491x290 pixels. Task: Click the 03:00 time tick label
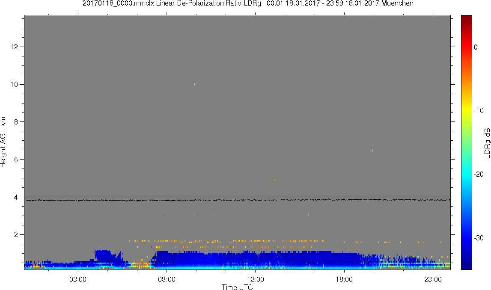tap(77, 279)
